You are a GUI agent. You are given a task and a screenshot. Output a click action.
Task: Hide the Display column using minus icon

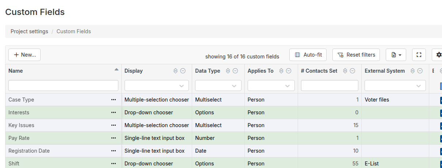[x=183, y=71]
